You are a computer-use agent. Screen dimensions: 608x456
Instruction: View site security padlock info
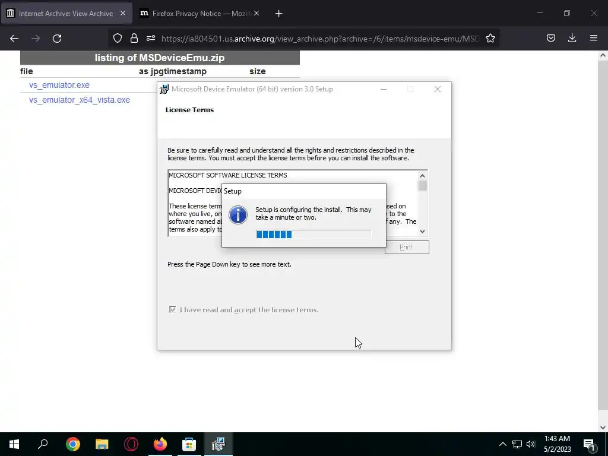tap(134, 38)
